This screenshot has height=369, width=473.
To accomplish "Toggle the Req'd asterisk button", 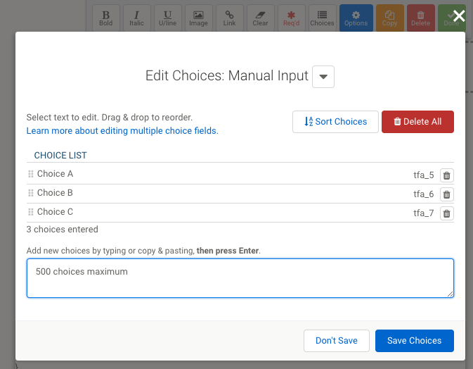I will [x=292, y=18].
